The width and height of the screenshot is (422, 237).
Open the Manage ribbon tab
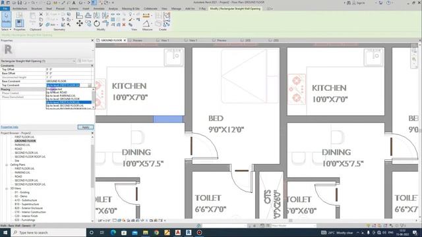tap(176, 9)
